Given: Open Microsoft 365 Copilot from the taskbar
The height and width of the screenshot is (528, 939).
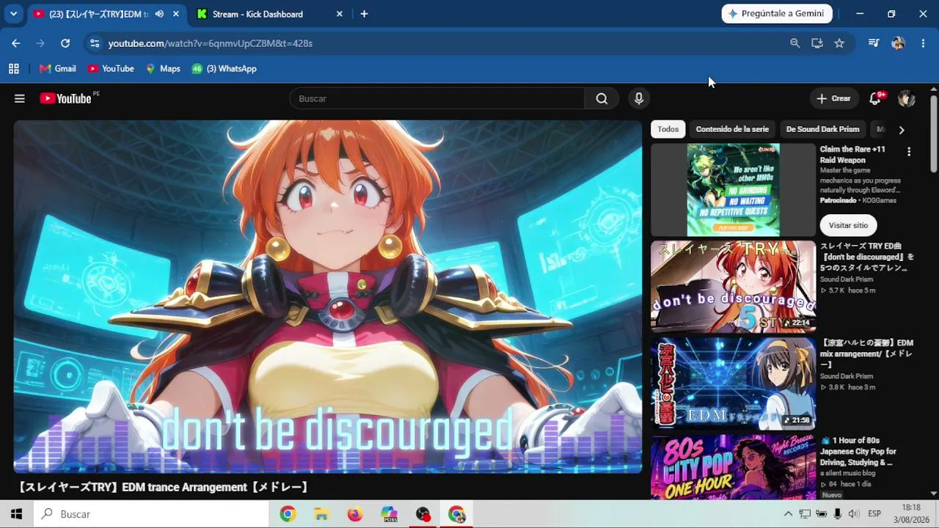Looking at the screenshot, I should (x=390, y=514).
